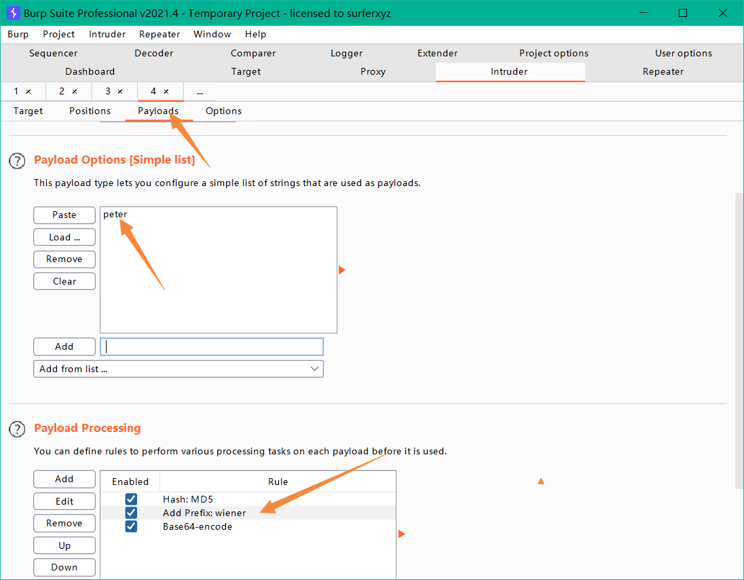
Task: Switch to the main Repeater tab
Action: click(663, 72)
